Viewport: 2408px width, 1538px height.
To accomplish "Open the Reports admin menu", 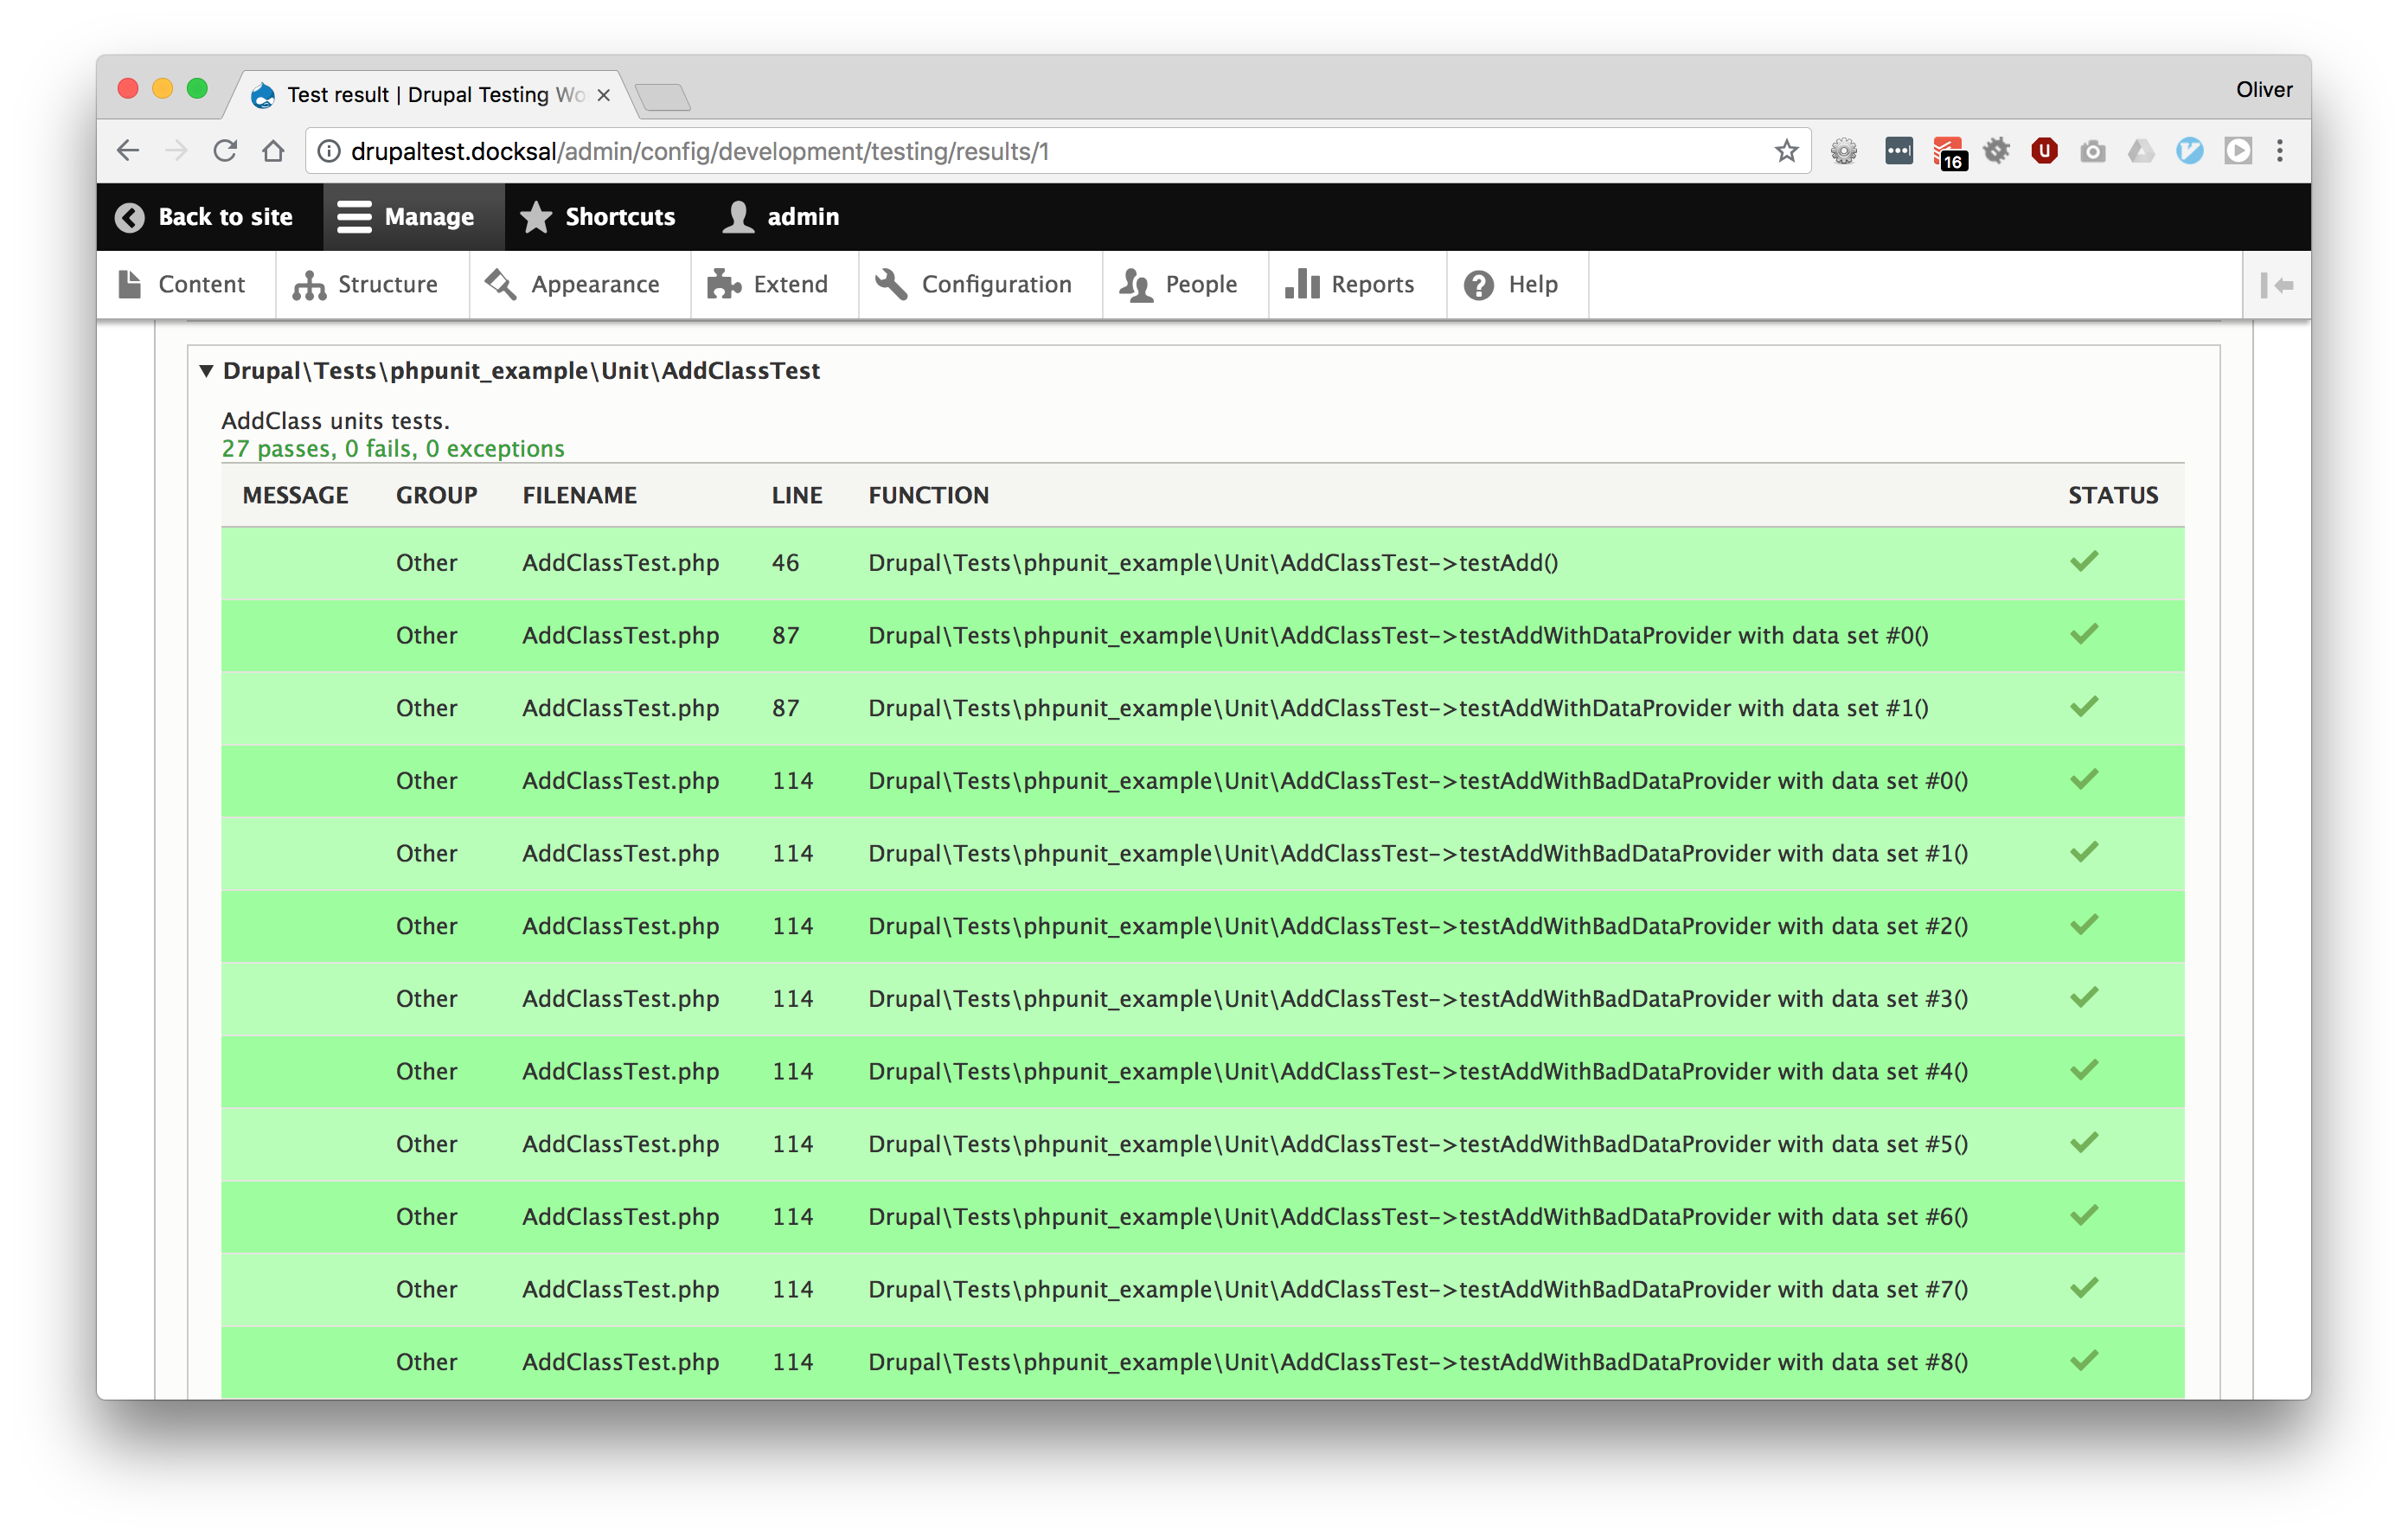I will point(1350,285).
